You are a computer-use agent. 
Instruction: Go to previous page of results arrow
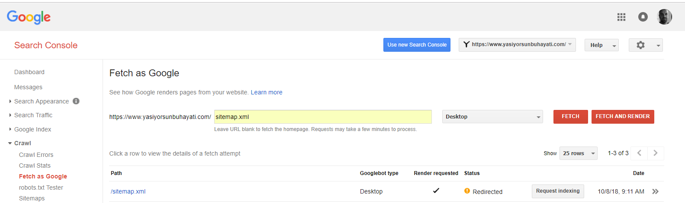639,153
